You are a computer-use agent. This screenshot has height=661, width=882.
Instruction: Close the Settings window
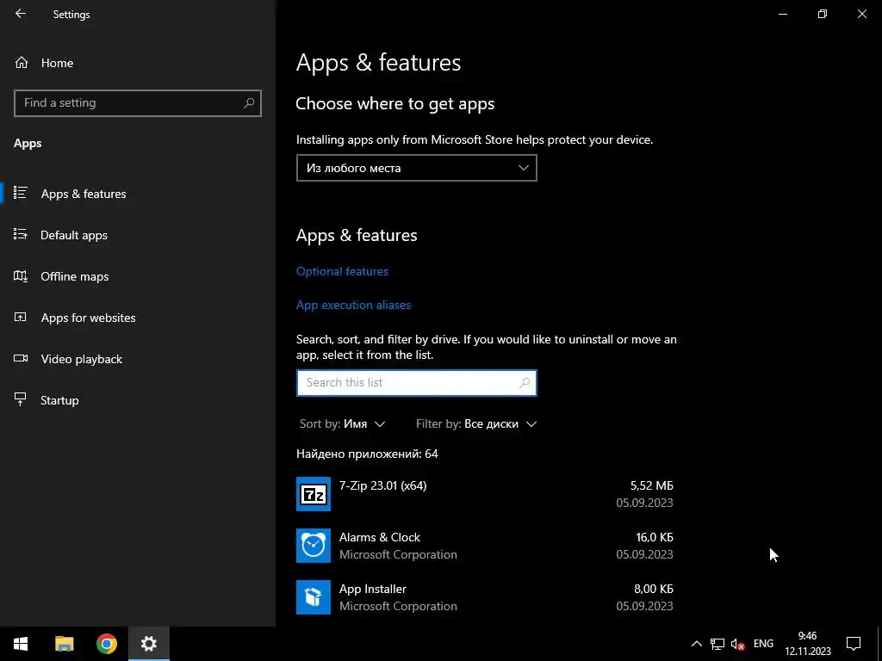[861, 14]
